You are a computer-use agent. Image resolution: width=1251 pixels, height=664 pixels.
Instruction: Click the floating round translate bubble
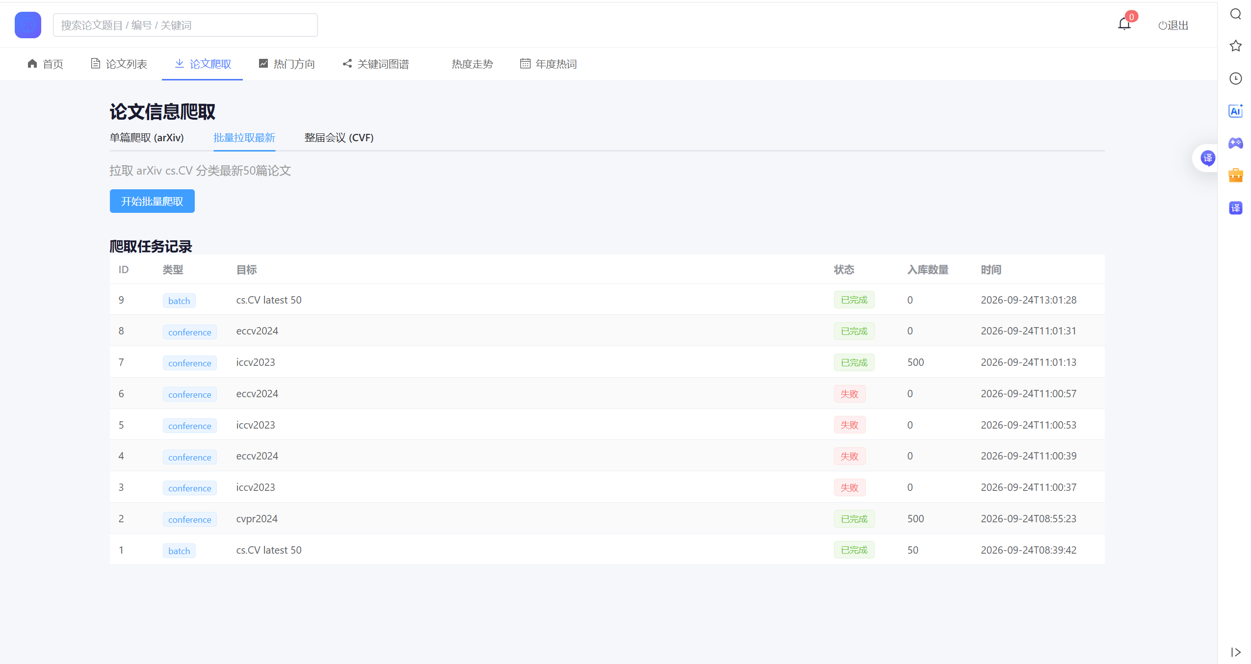[x=1207, y=158]
